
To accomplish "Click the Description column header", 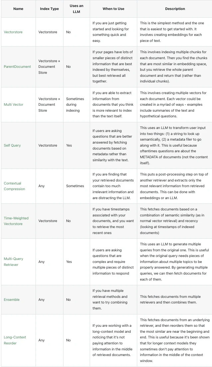I will pos(175,9).
